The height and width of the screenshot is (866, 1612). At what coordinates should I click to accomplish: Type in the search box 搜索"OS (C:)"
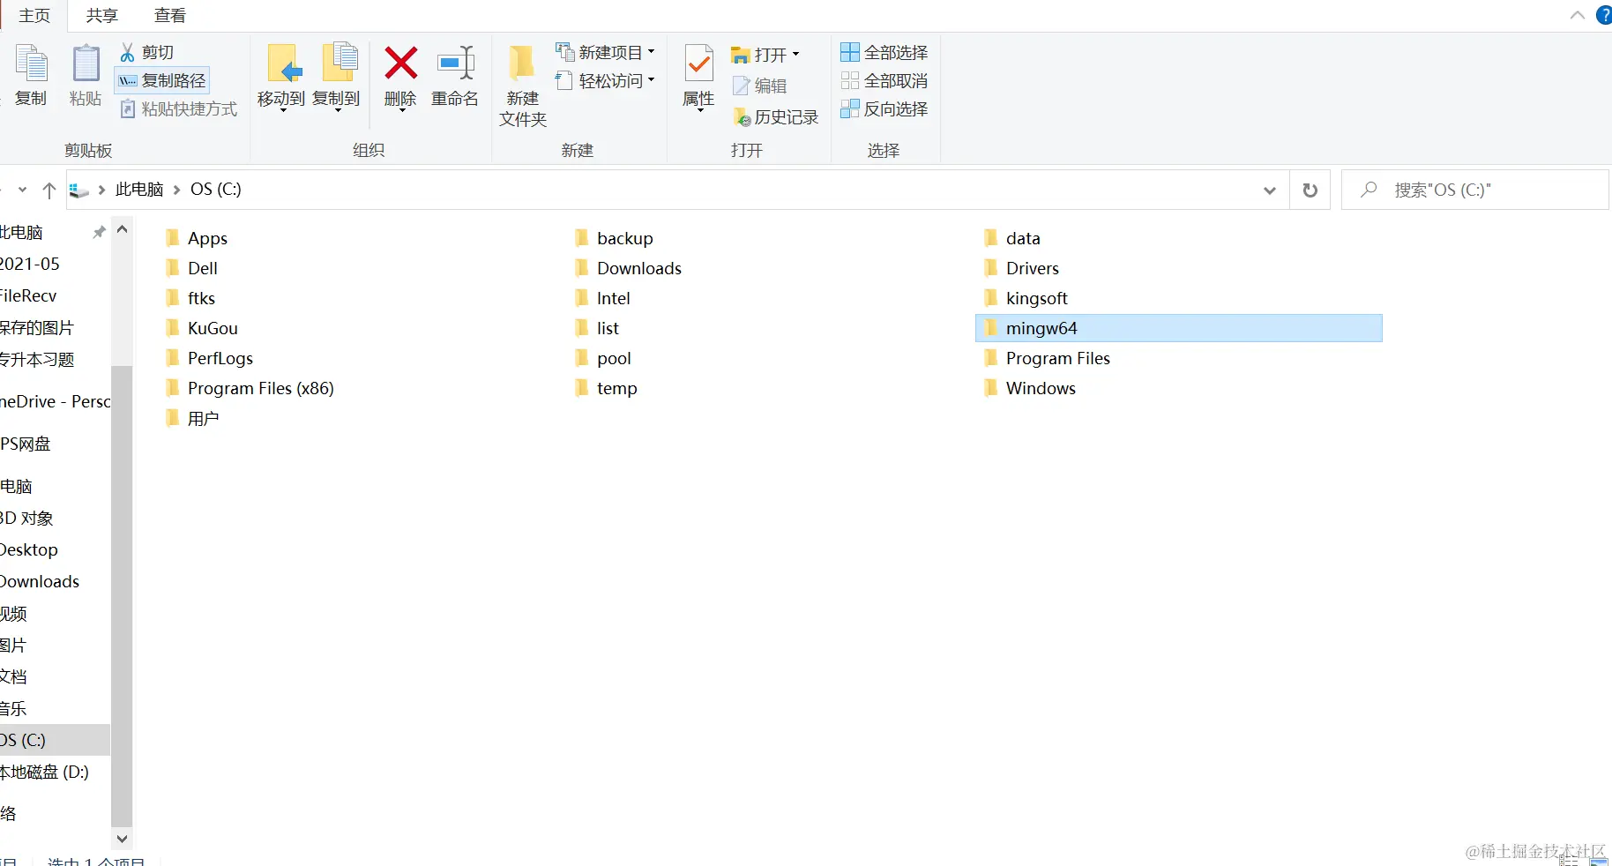click(1474, 189)
